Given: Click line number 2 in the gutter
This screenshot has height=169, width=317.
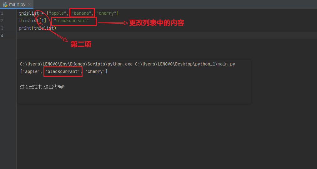Looking at the screenshot, I should (x=2, y=21).
